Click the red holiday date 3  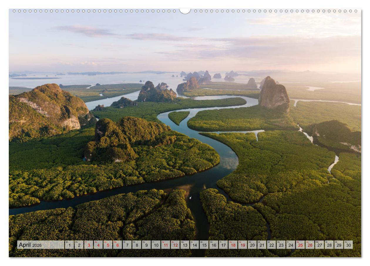coord(88,245)
